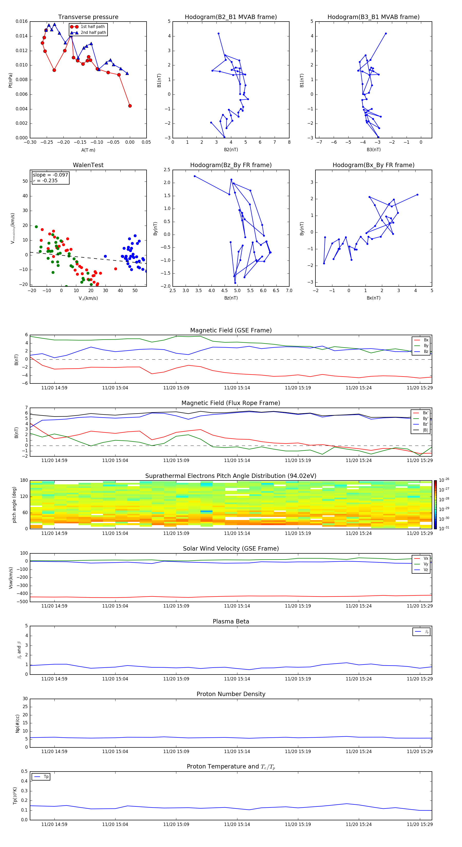
Task: Click the '1st half path' legend entry
Action: [x=88, y=27]
